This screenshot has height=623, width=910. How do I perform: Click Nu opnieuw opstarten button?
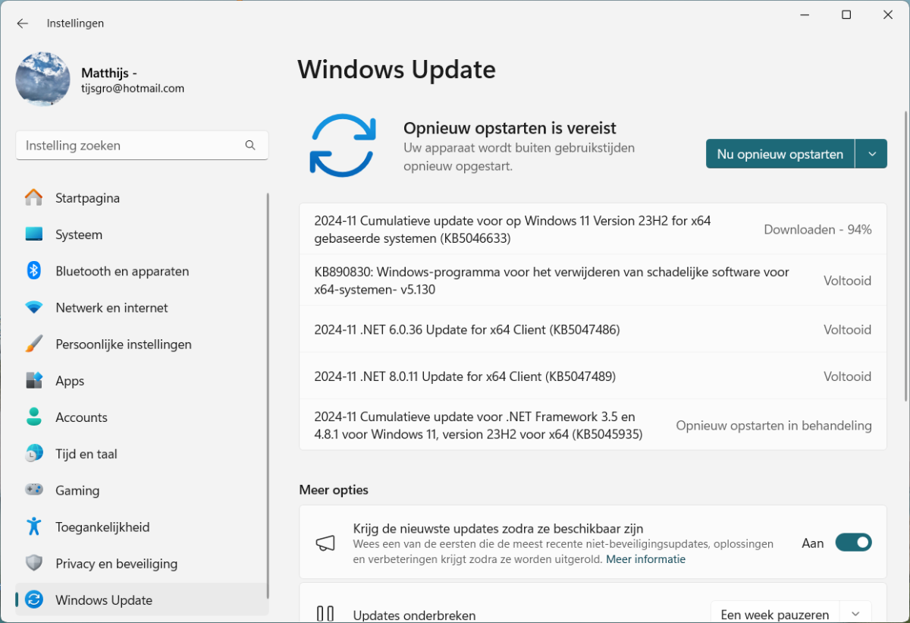pyautogui.click(x=780, y=153)
